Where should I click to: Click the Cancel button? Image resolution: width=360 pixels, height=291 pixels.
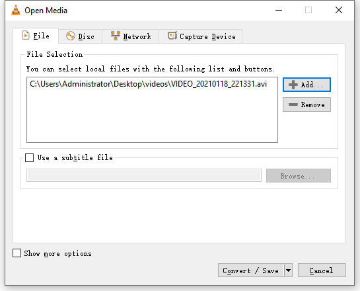coord(322,270)
